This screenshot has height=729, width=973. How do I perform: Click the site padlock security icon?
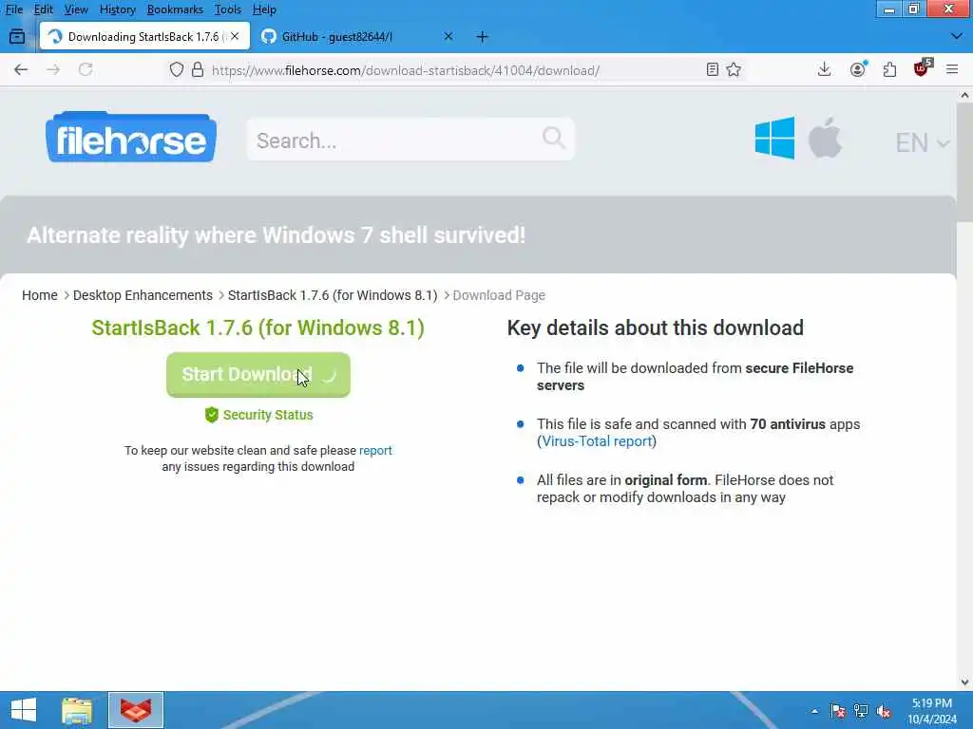(198, 69)
